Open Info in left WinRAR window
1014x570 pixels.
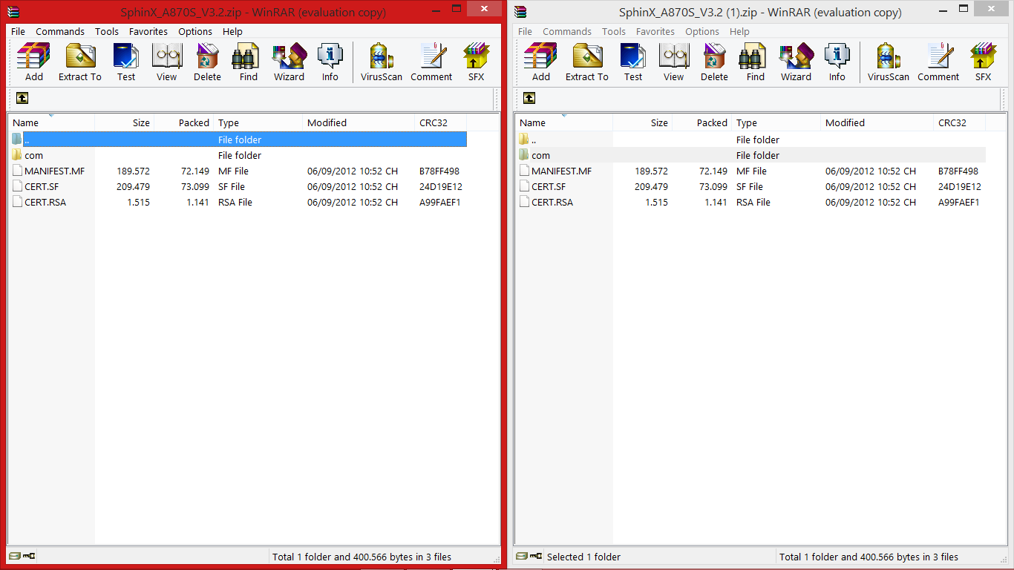coord(330,62)
